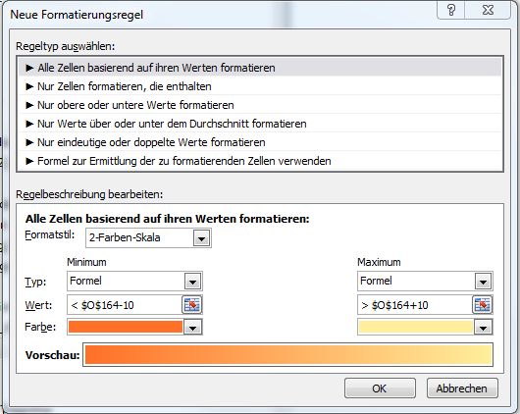The image size is (520, 414).
Task: Click the help question mark button
Action: (x=451, y=10)
